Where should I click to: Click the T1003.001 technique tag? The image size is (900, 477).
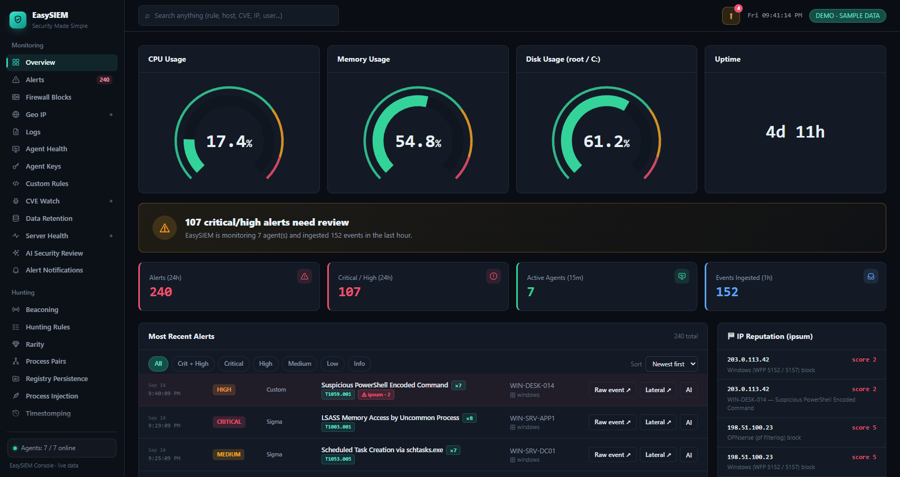pyautogui.click(x=338, y=427)
